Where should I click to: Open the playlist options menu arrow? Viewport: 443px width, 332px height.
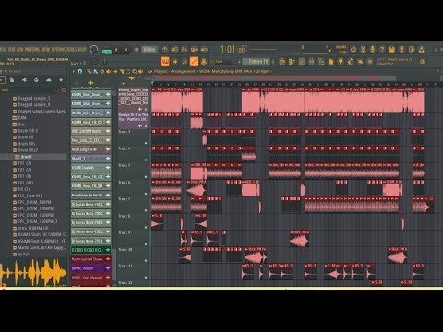point(74,71)
